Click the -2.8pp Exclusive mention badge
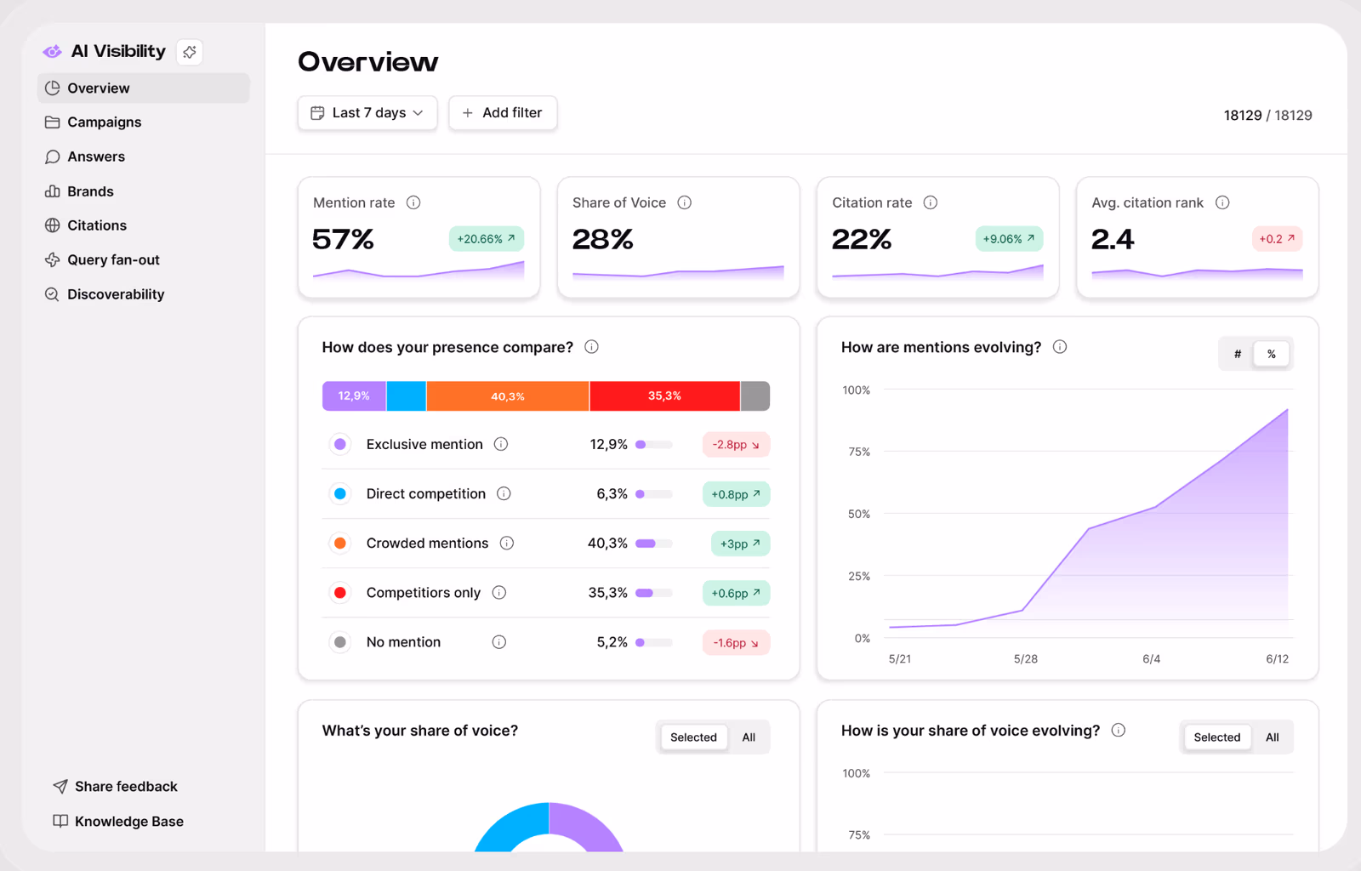The width and height of the screenshot is (1361, 871). coord(736,445)
